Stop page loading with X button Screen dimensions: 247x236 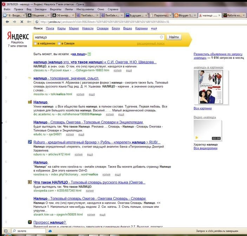22,22
